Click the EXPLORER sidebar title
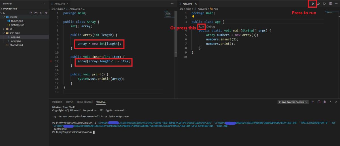The width and height of the screenshot is (340, 146). click(x=8, y=4)
